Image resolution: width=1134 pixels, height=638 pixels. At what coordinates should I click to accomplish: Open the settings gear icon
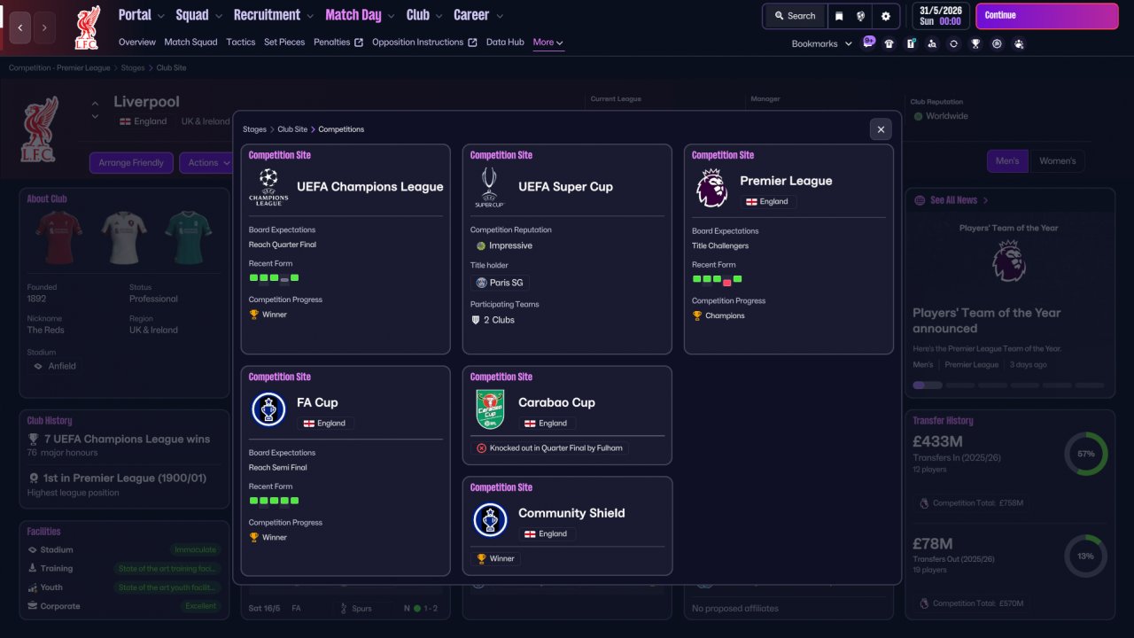coord(886,16)
